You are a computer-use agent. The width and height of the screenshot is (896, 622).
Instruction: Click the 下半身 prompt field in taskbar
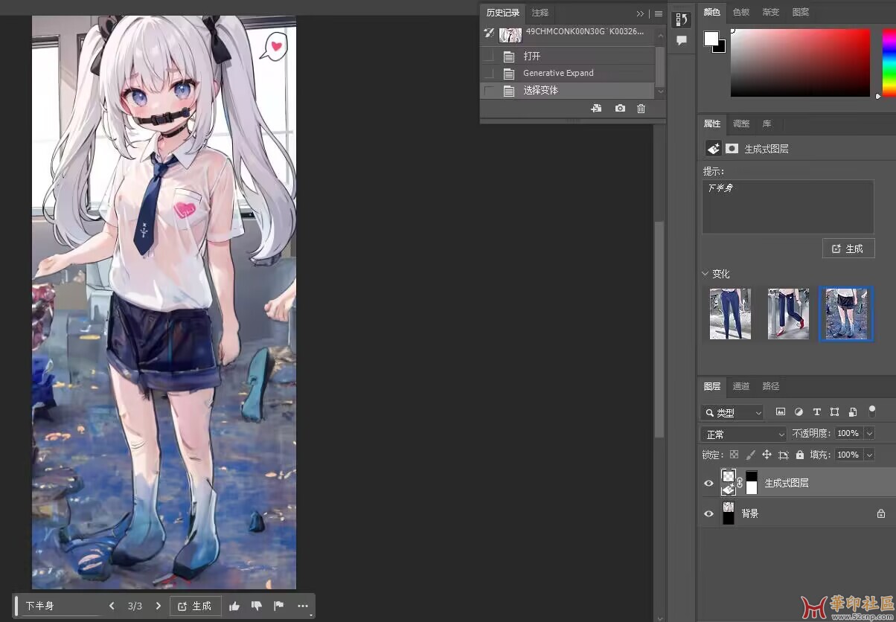(61, 606)
